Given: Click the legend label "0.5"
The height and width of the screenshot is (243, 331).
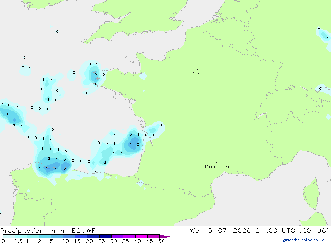Looking at the screenshot, I should [x=18, y=241].
